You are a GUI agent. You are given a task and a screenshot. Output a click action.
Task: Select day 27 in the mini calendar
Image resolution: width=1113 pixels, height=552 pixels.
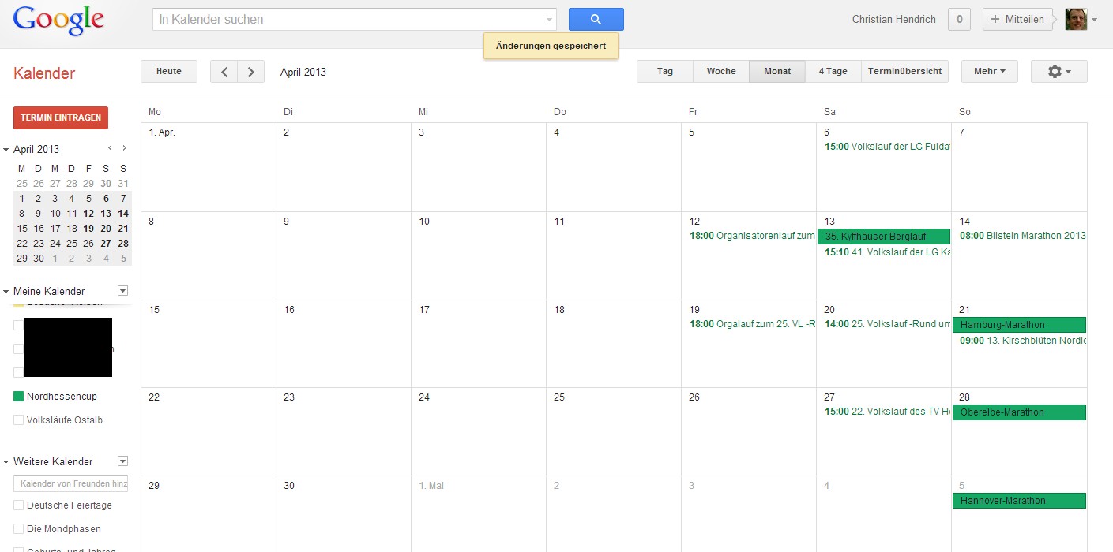coord(106,244)
